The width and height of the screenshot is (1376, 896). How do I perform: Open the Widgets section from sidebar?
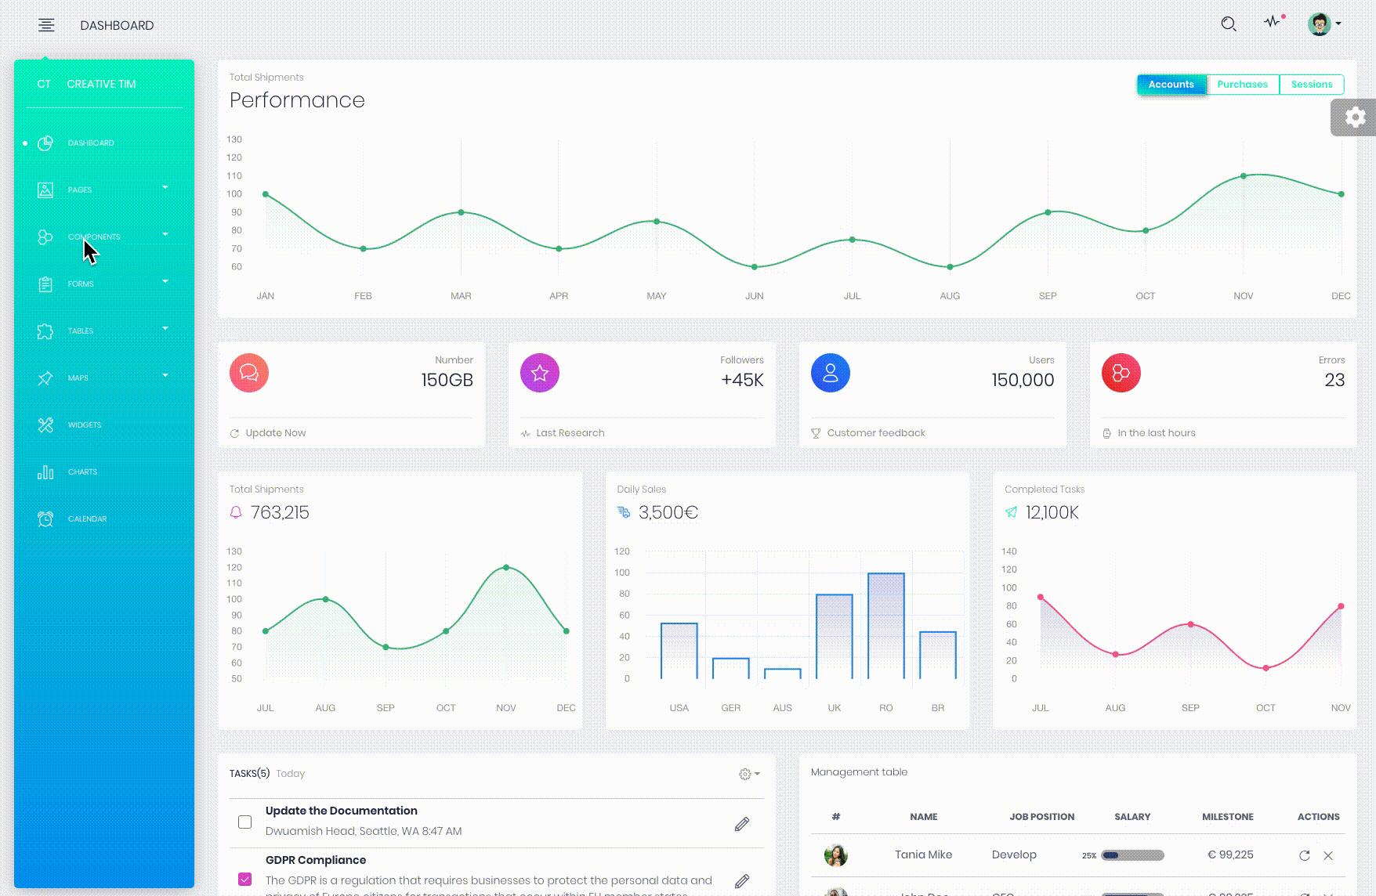click(85, 425)
